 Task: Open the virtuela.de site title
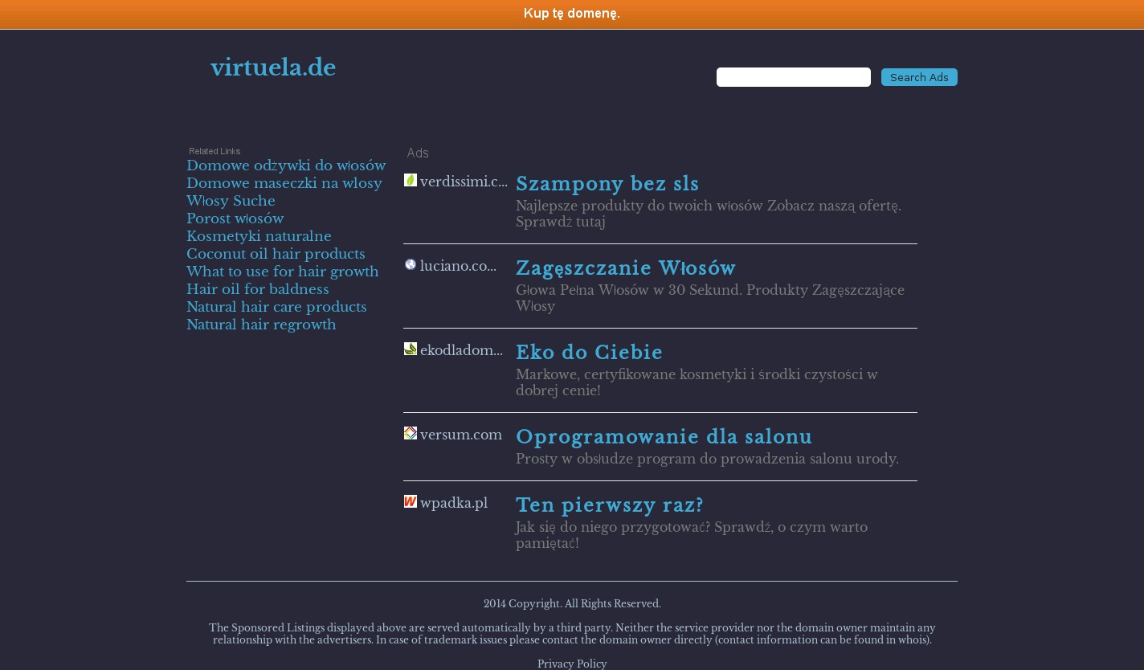click(x=273, y=67)
